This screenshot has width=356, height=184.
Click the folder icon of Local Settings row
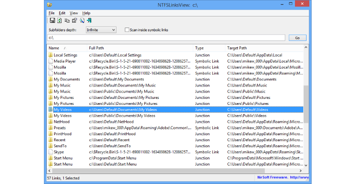(50, 55)
